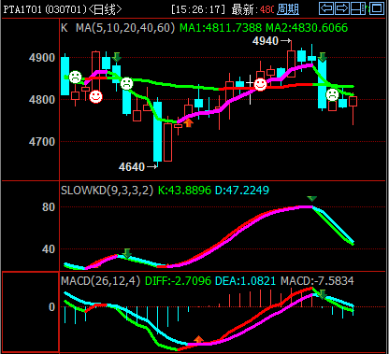389x354 pixels.
Task: Open the 周期 period link
Action: [288, 9]
